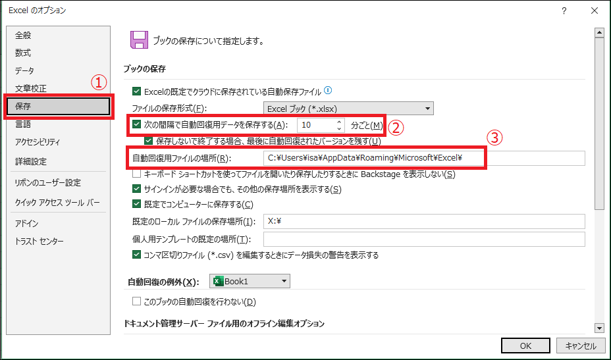The width and height of the screenshot is (611, 360).
Task: Toggle 既定でコンピューターに保存する checkbox
Action: [x=137, y=204]
